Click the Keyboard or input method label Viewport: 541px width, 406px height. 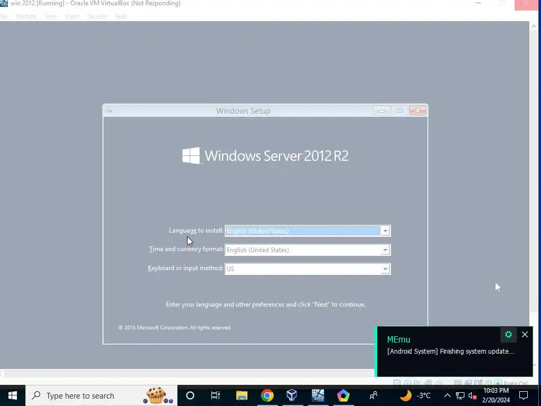(x=185, y=268)
